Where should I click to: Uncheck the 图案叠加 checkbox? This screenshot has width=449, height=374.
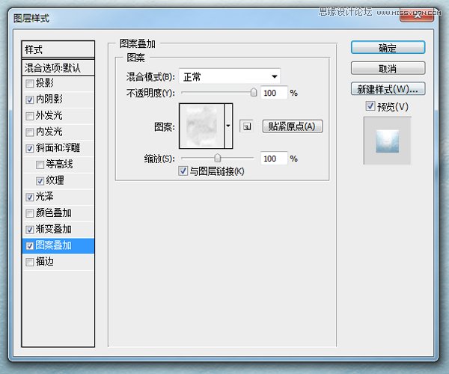click(x=30, y=246)
